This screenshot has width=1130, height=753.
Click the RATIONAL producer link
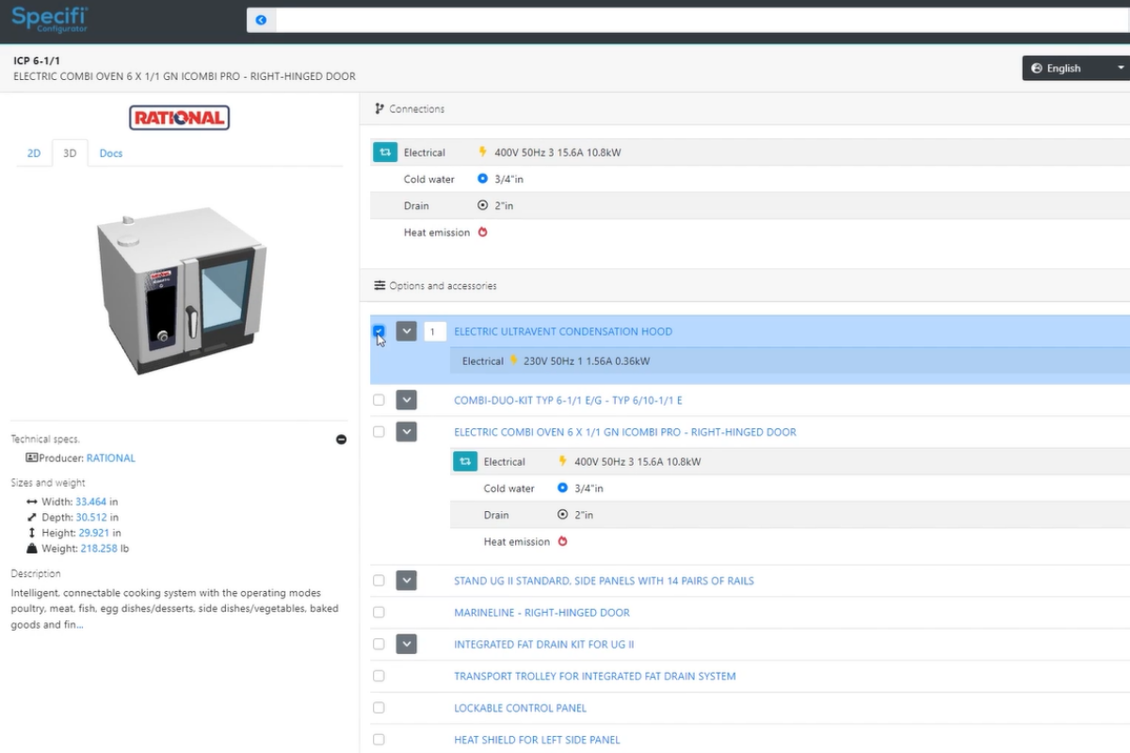click(111, 458)
